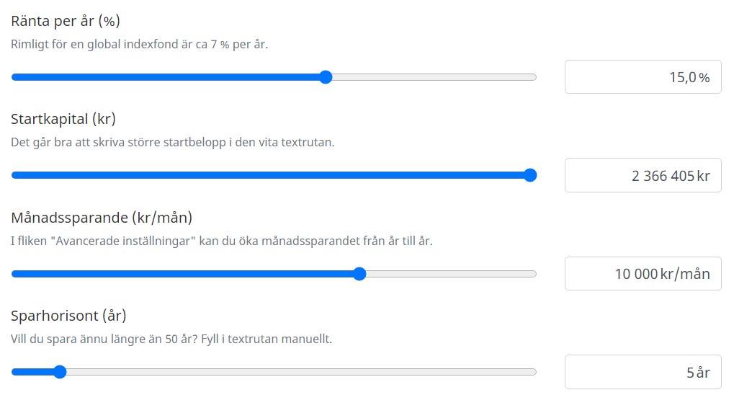The height and width of the screenshot is (413, 734).
Task: Click the Sparhorisont slider handle
Action: pyautogui.click(x=60, y=372)
